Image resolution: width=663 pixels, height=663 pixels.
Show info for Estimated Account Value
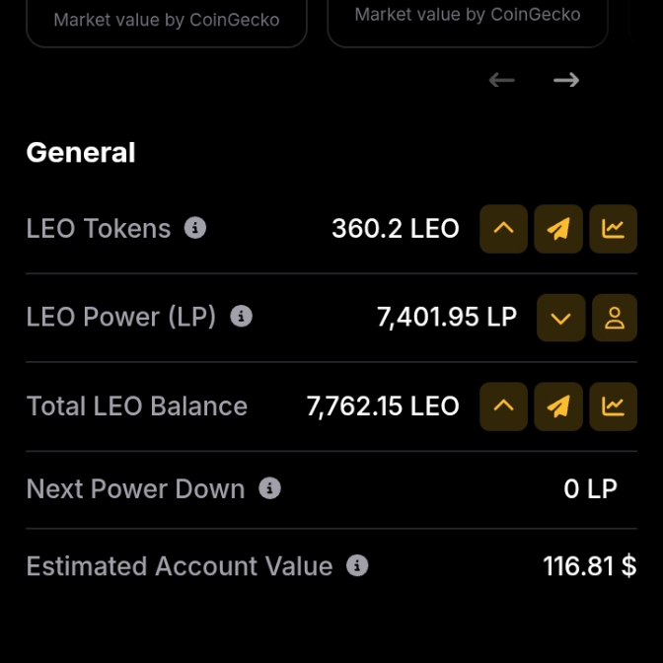point(357,565)
